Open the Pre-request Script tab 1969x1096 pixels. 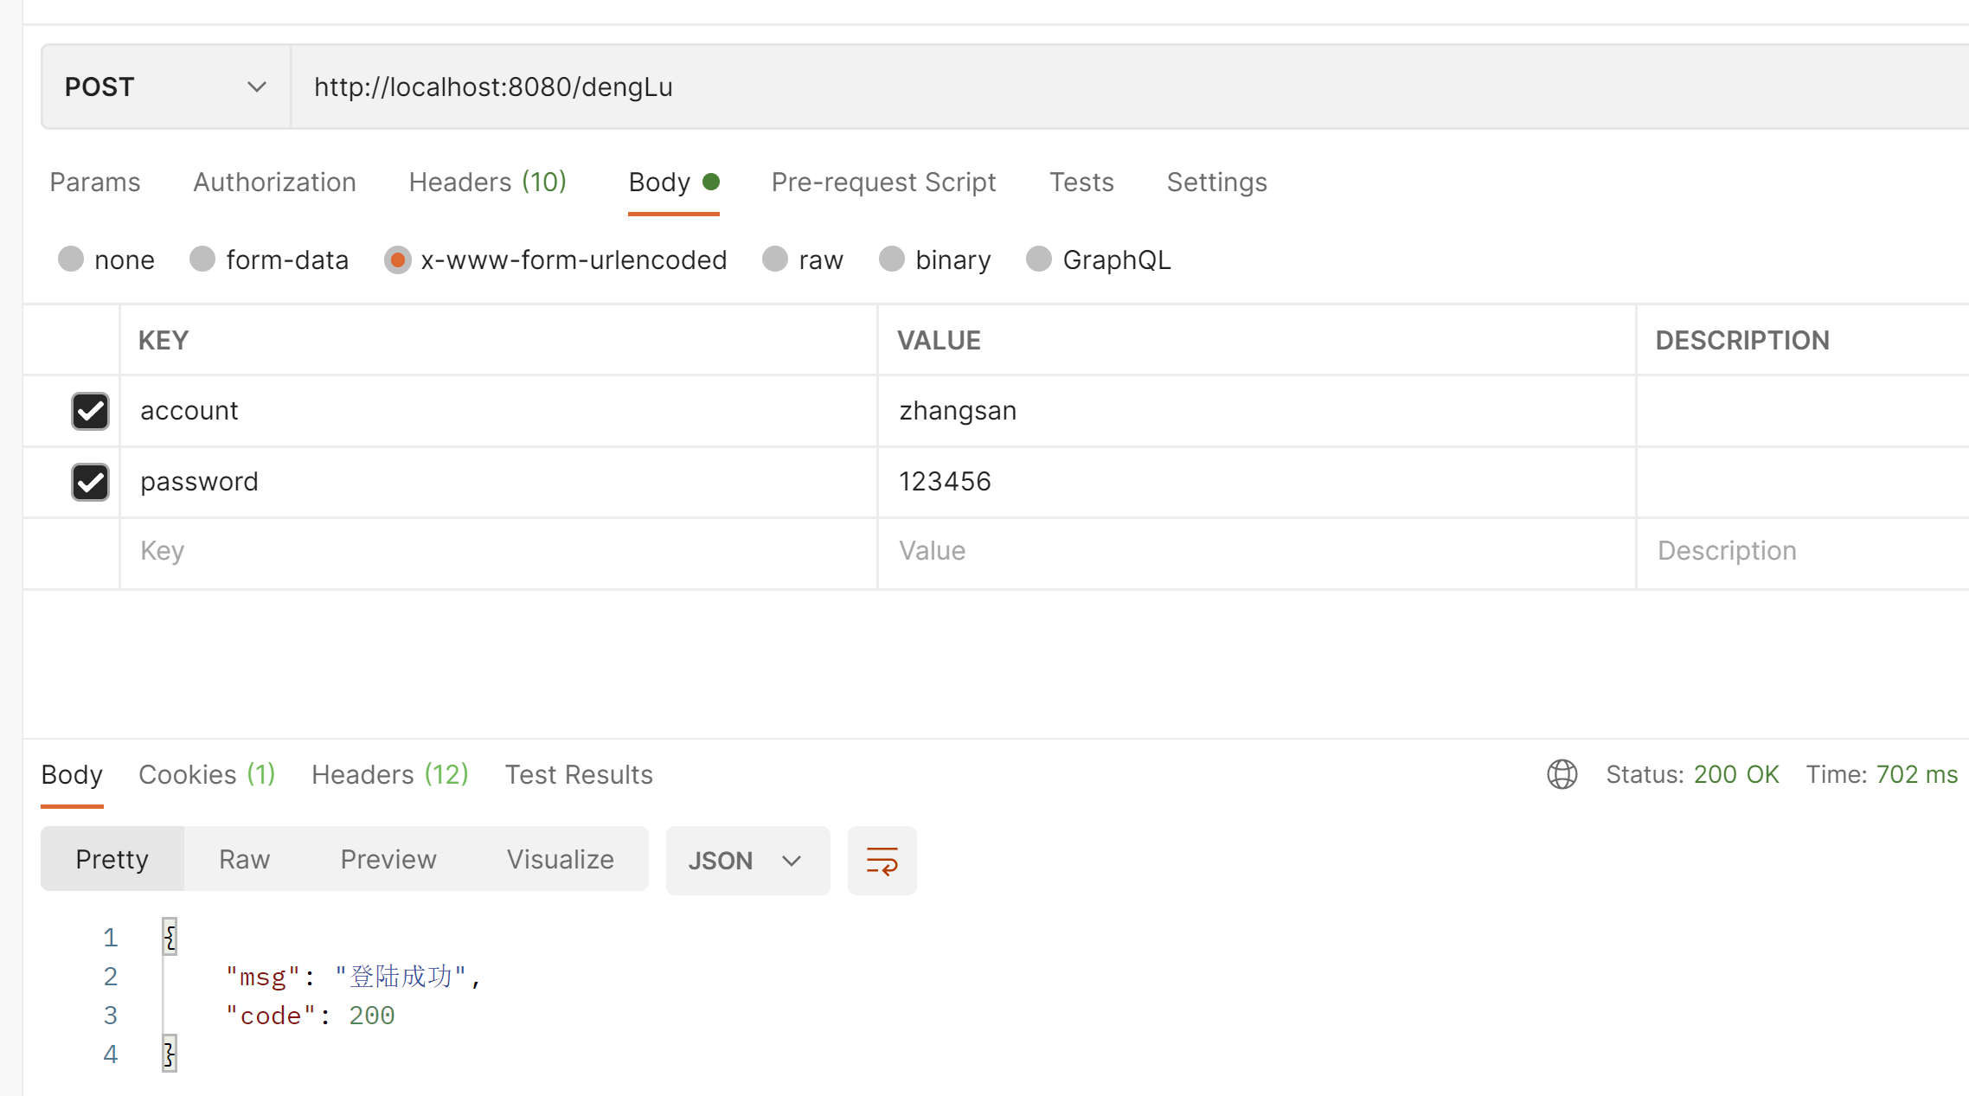[883, 183]
